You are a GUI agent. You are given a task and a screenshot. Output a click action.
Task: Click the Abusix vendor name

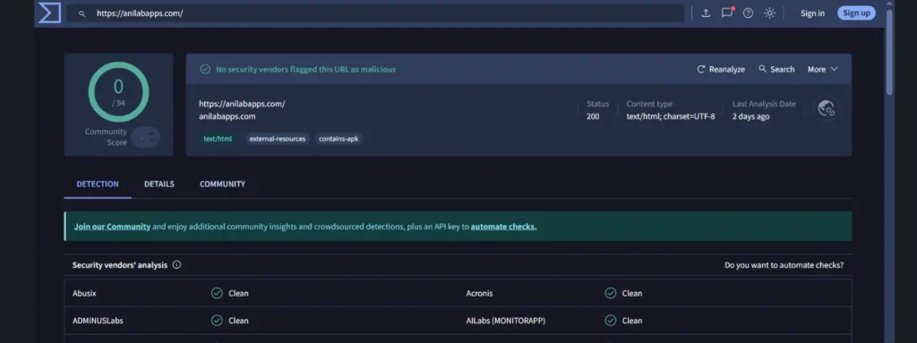pyautogui.click(x=84, y=293)
